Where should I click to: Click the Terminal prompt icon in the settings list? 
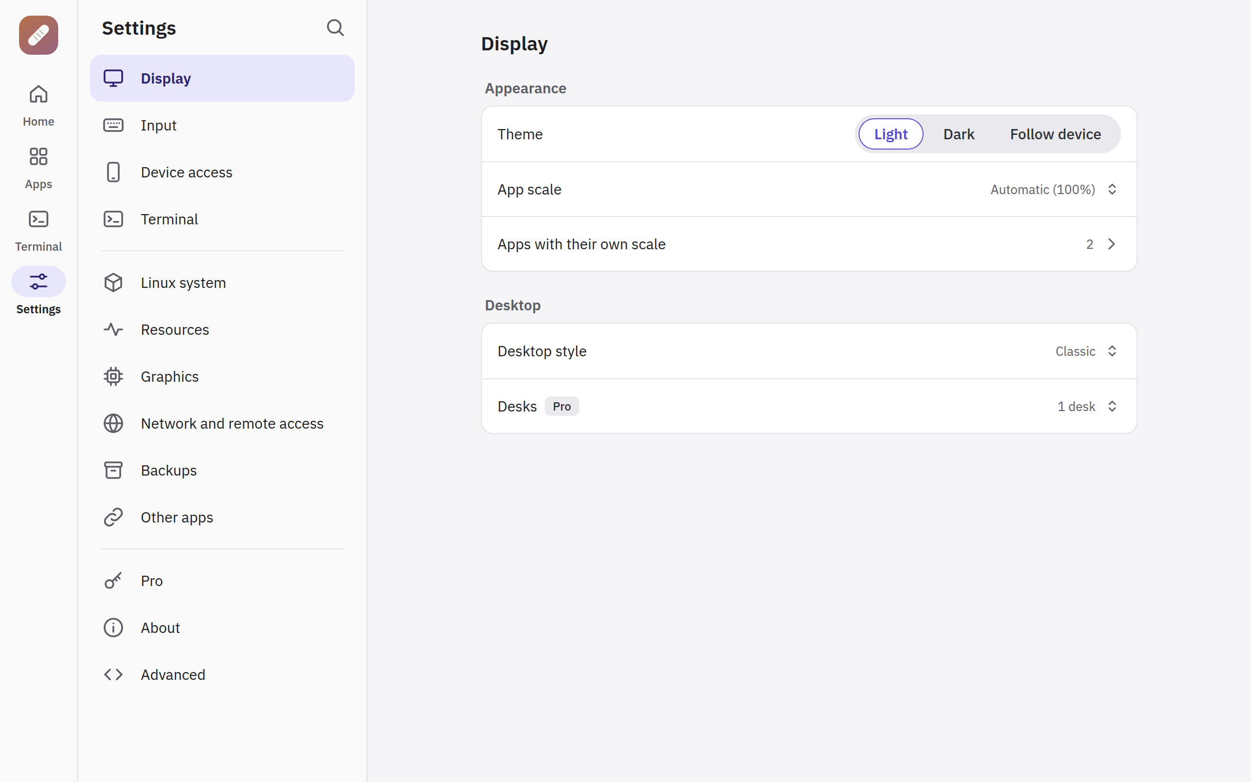113,219
